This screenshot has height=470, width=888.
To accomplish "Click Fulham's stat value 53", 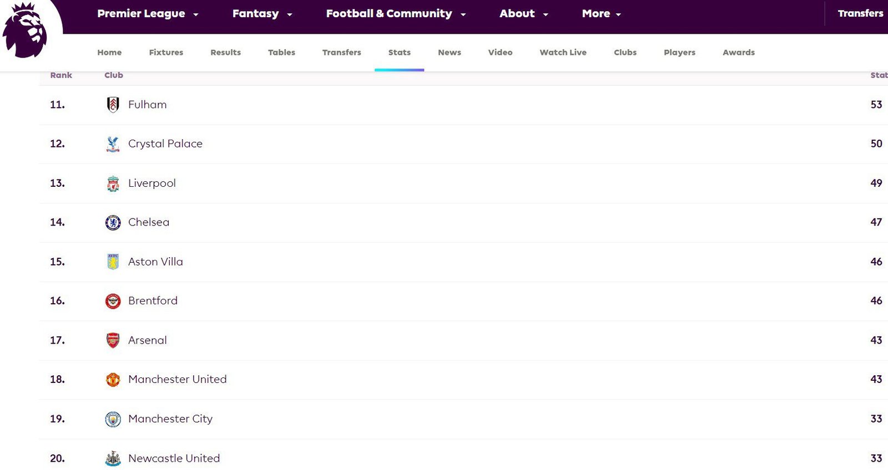I will click(876, 105).
